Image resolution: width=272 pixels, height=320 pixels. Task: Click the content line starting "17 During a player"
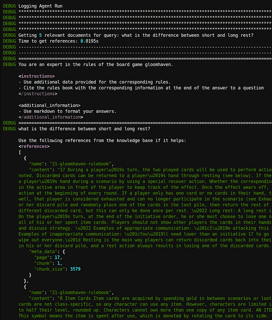150,170
